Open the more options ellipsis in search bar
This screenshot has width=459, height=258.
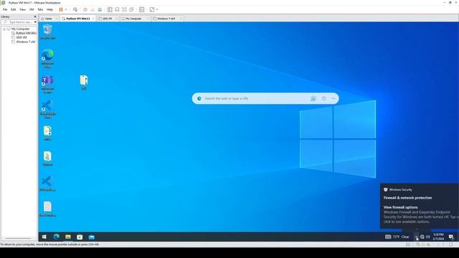[x=333, y=99]
